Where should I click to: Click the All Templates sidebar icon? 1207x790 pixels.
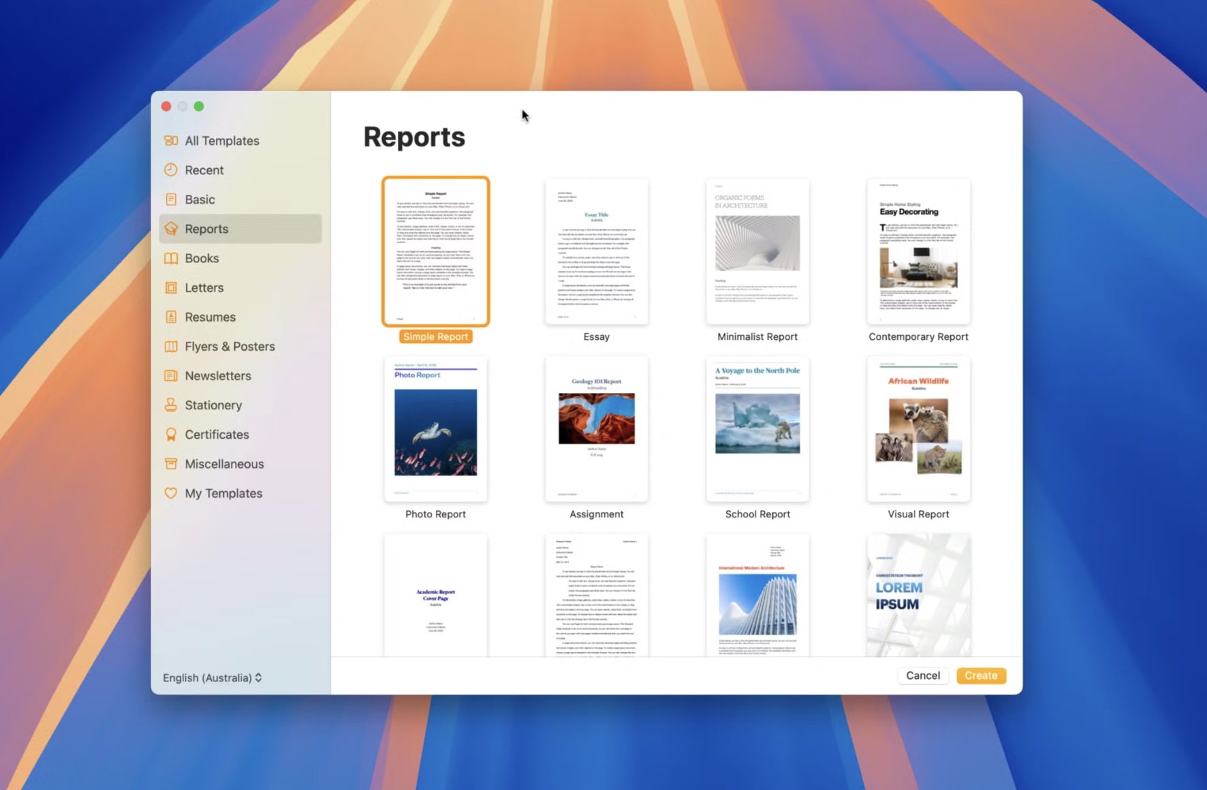click(171, 140)
